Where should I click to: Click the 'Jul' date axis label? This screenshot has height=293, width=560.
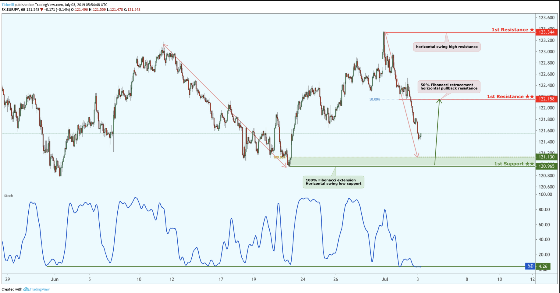[x=385, y=279]
